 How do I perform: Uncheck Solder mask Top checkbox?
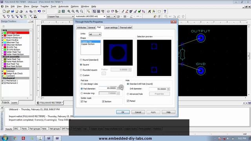coord(82,101)
